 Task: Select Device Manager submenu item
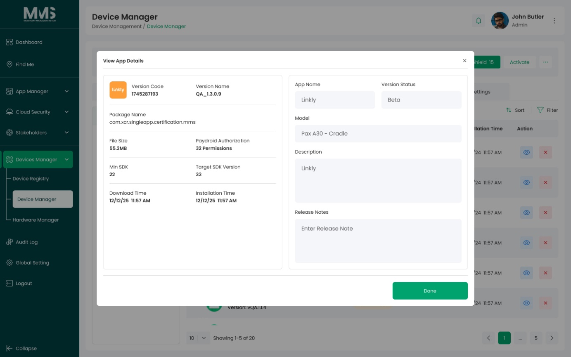tap(43, 199)
